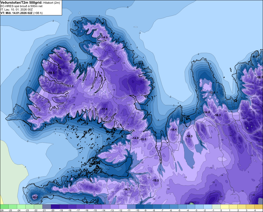Select the legend swatch between -12 and -11
Image resolution: width=263 pixels, height=212 pixels.
(x=123, y=207)
